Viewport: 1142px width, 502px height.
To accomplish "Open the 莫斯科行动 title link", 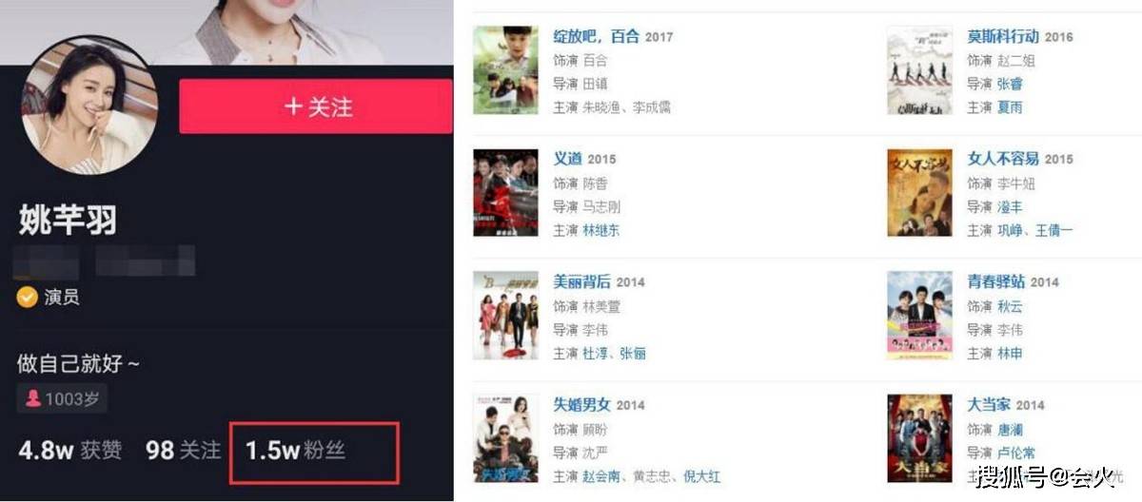I will [x=1003, y=36].
